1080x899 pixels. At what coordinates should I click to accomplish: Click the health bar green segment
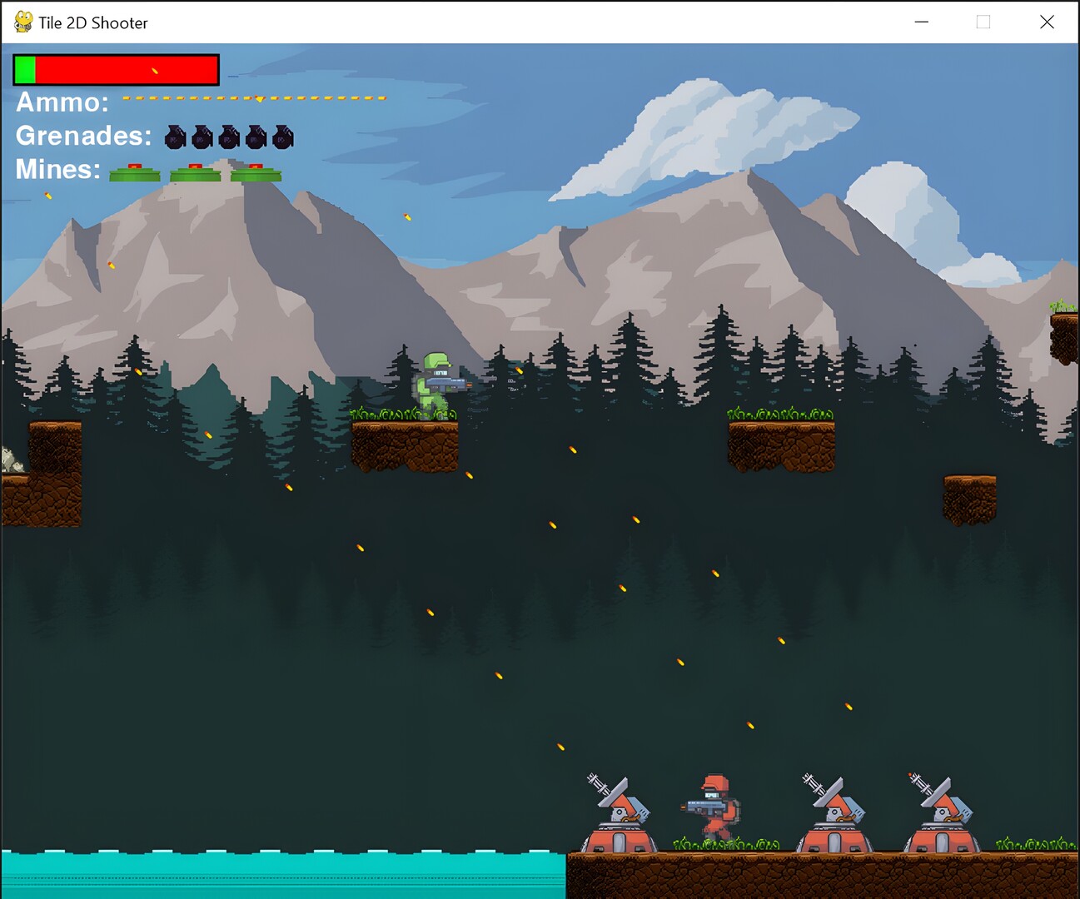pos(25,69)
